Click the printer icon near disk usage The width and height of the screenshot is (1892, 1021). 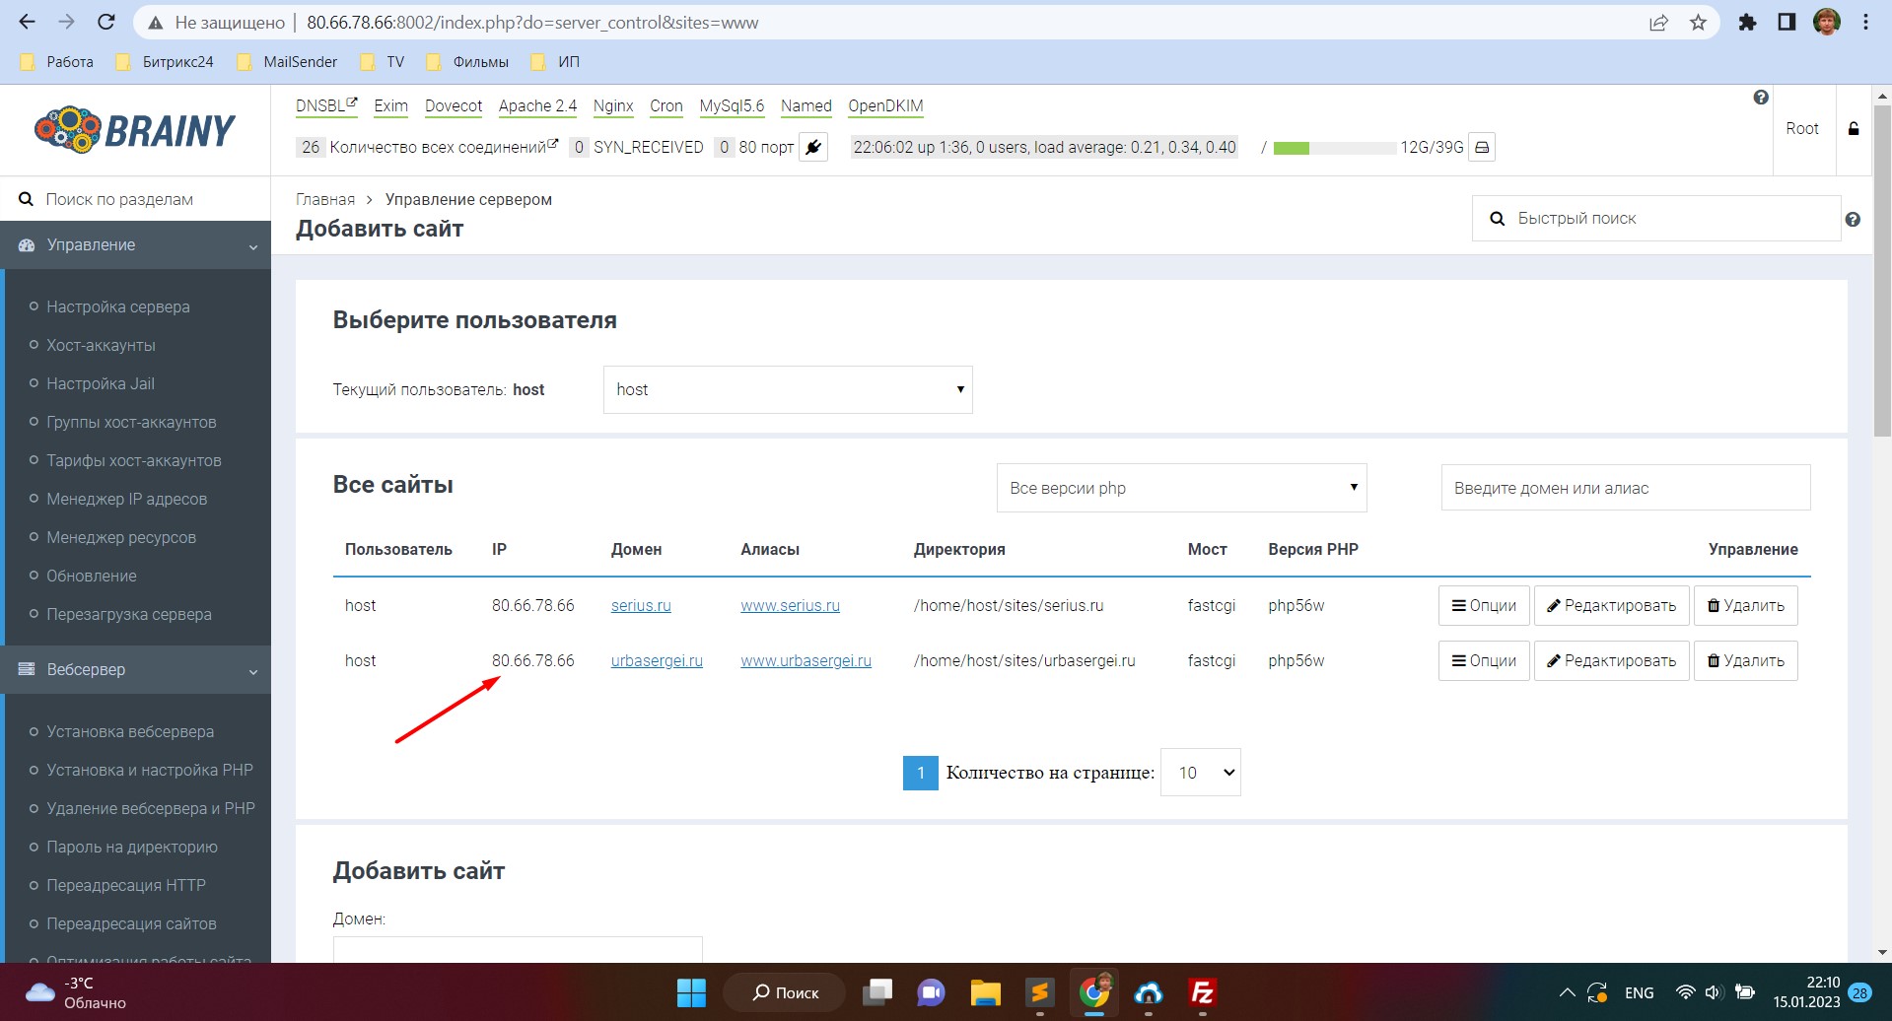tap(1483, 146)
